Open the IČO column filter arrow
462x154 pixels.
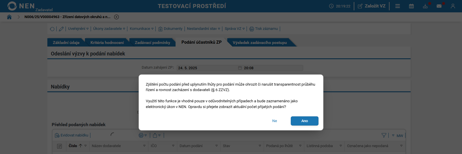tap(173, 146)
